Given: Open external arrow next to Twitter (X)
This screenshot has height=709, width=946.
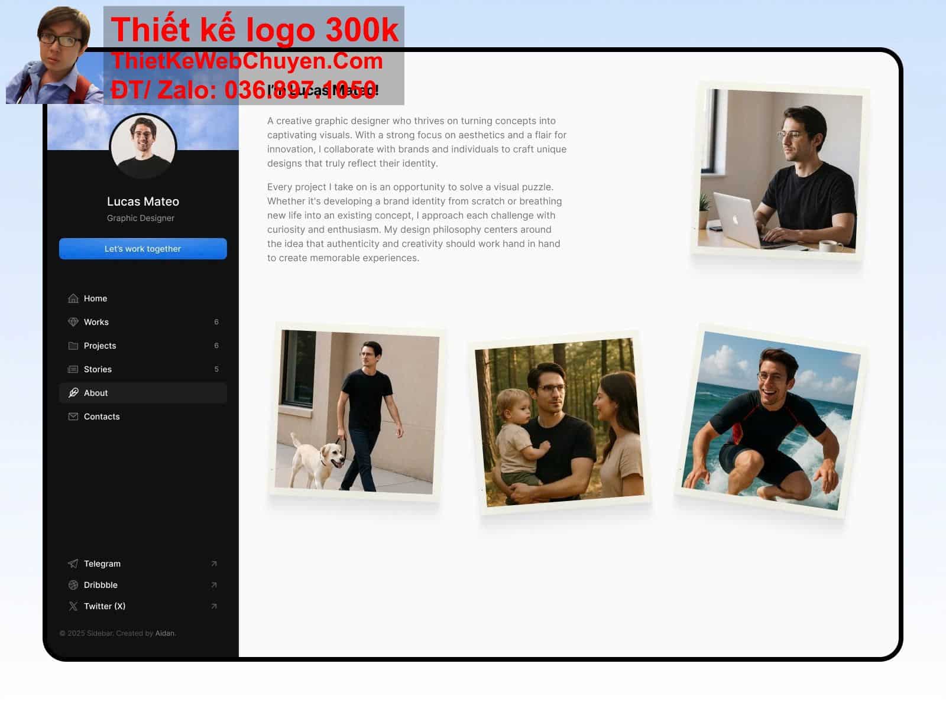Looking at the screenshot, I should (x=214, y=606).
